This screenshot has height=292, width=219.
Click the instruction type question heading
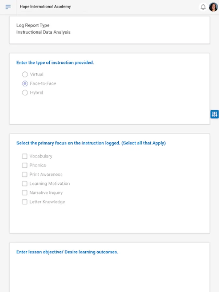(55, 63)
